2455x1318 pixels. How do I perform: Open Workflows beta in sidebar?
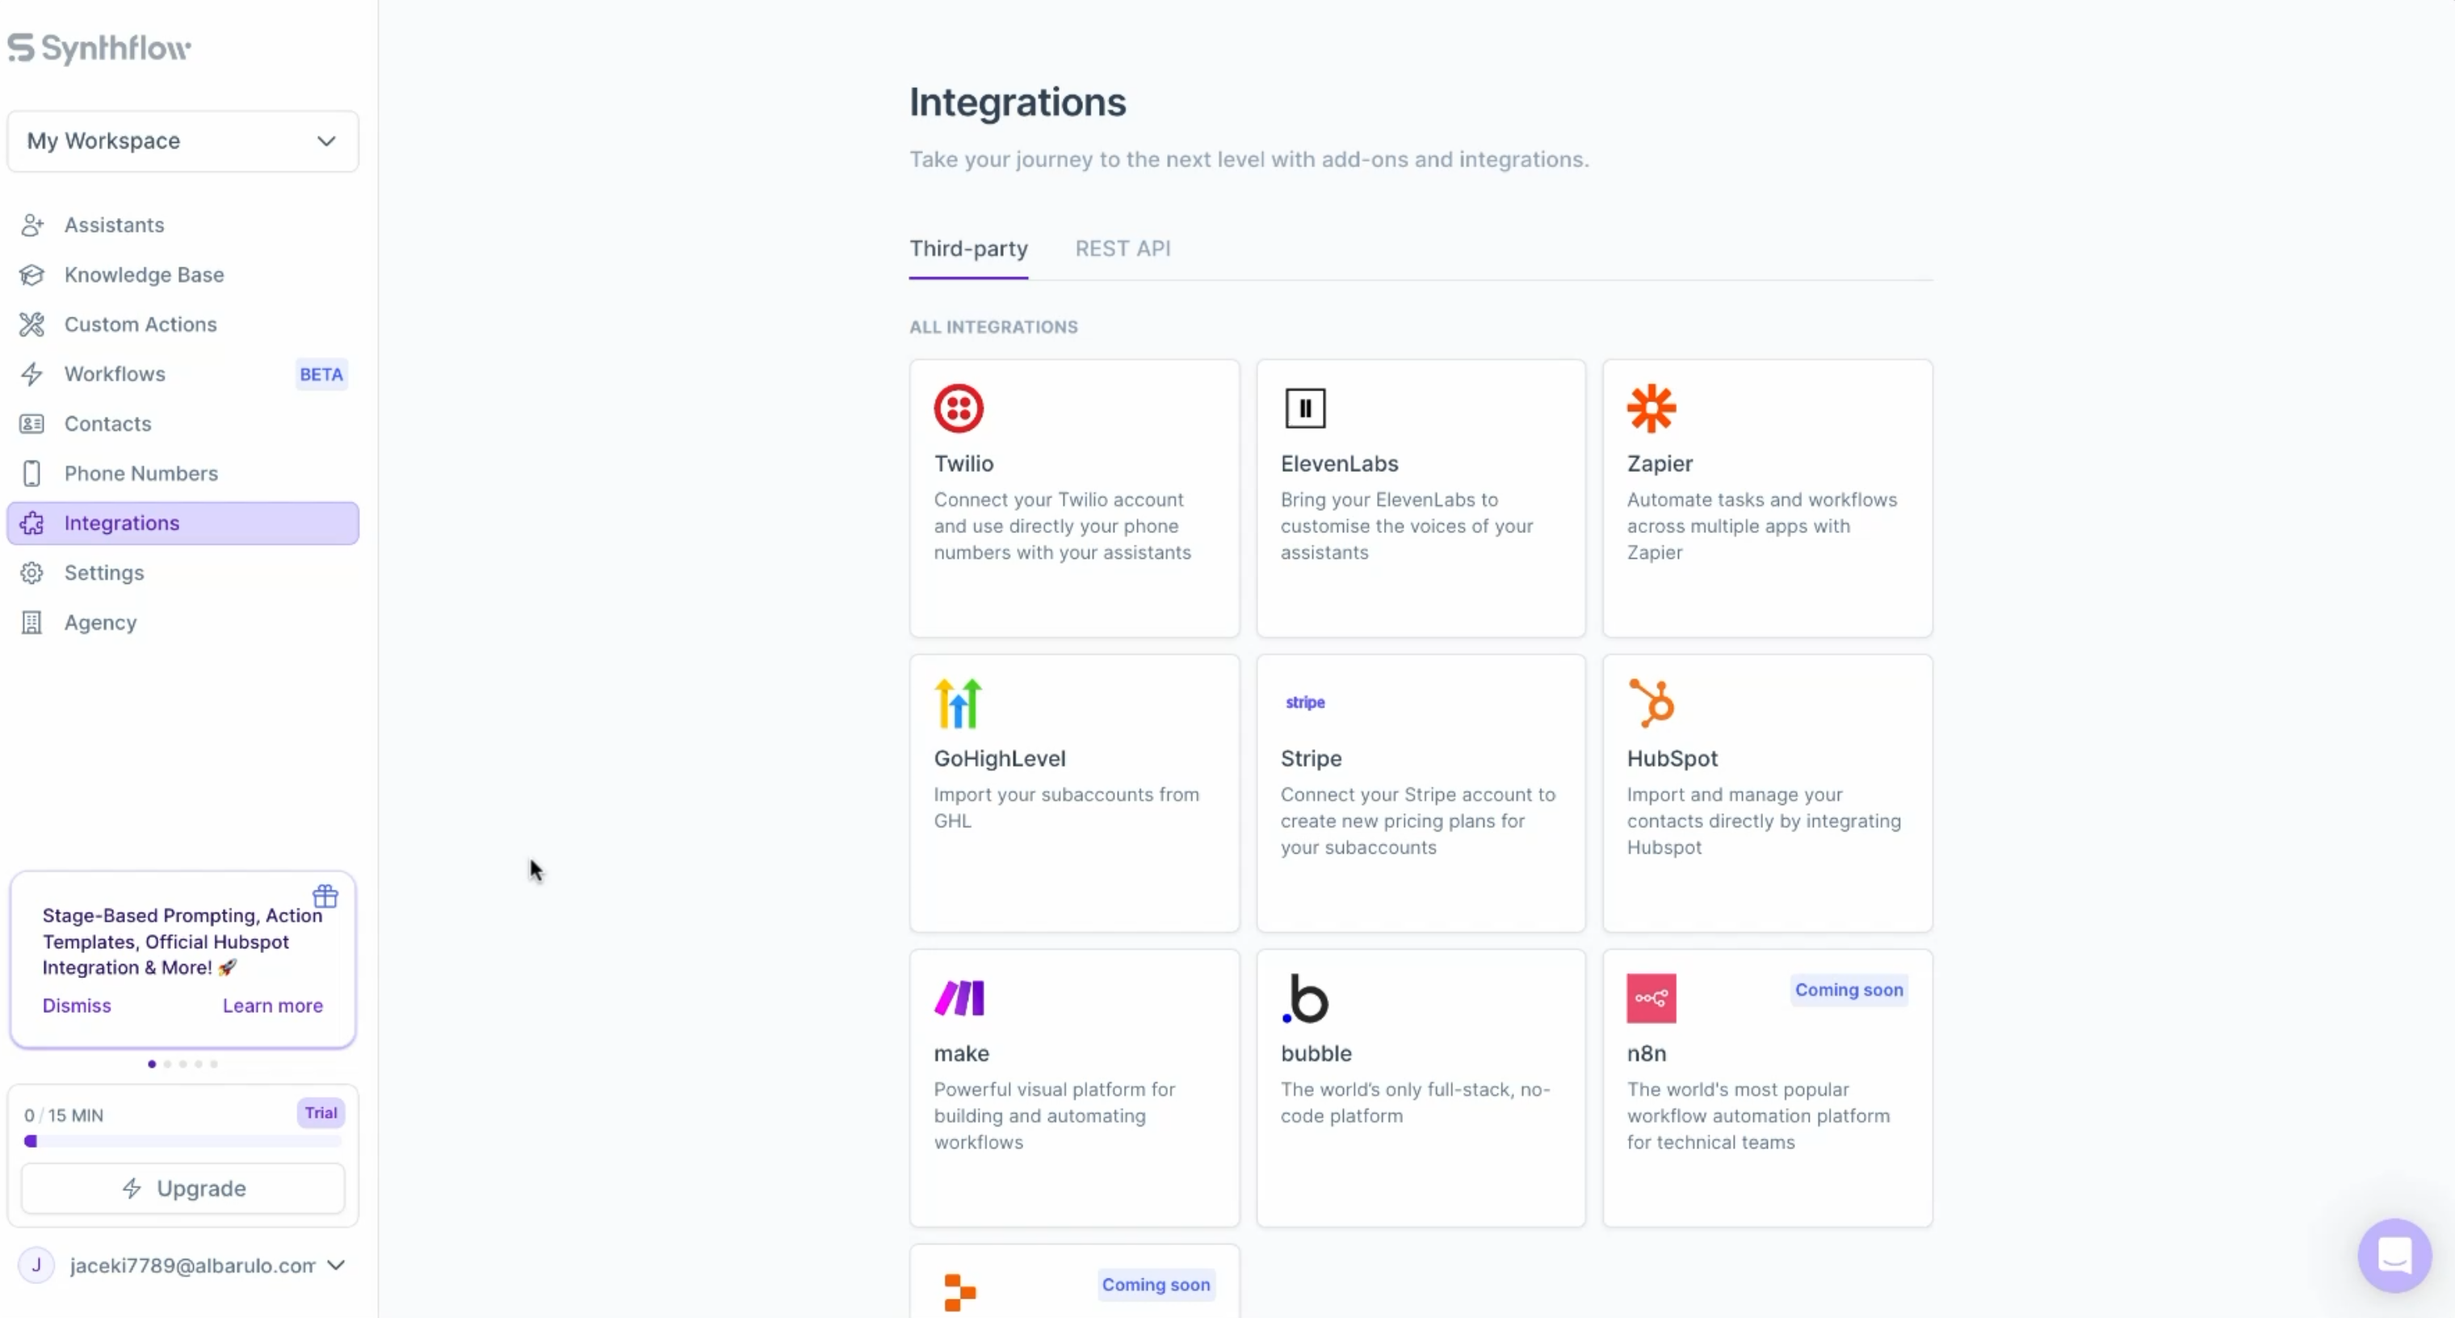pyautogui.click(x=115, y=374)
